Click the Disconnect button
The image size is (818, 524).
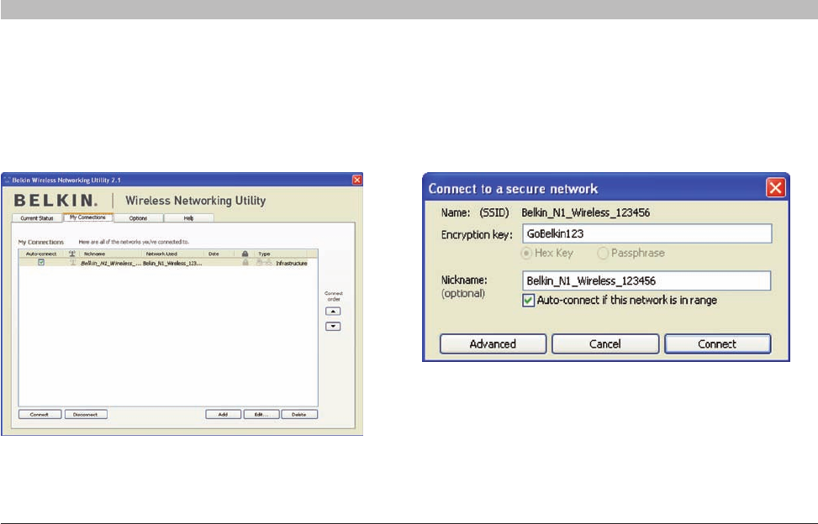coord(86,415)
